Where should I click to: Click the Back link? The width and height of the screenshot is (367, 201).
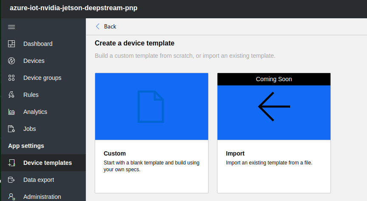(110, 26)
